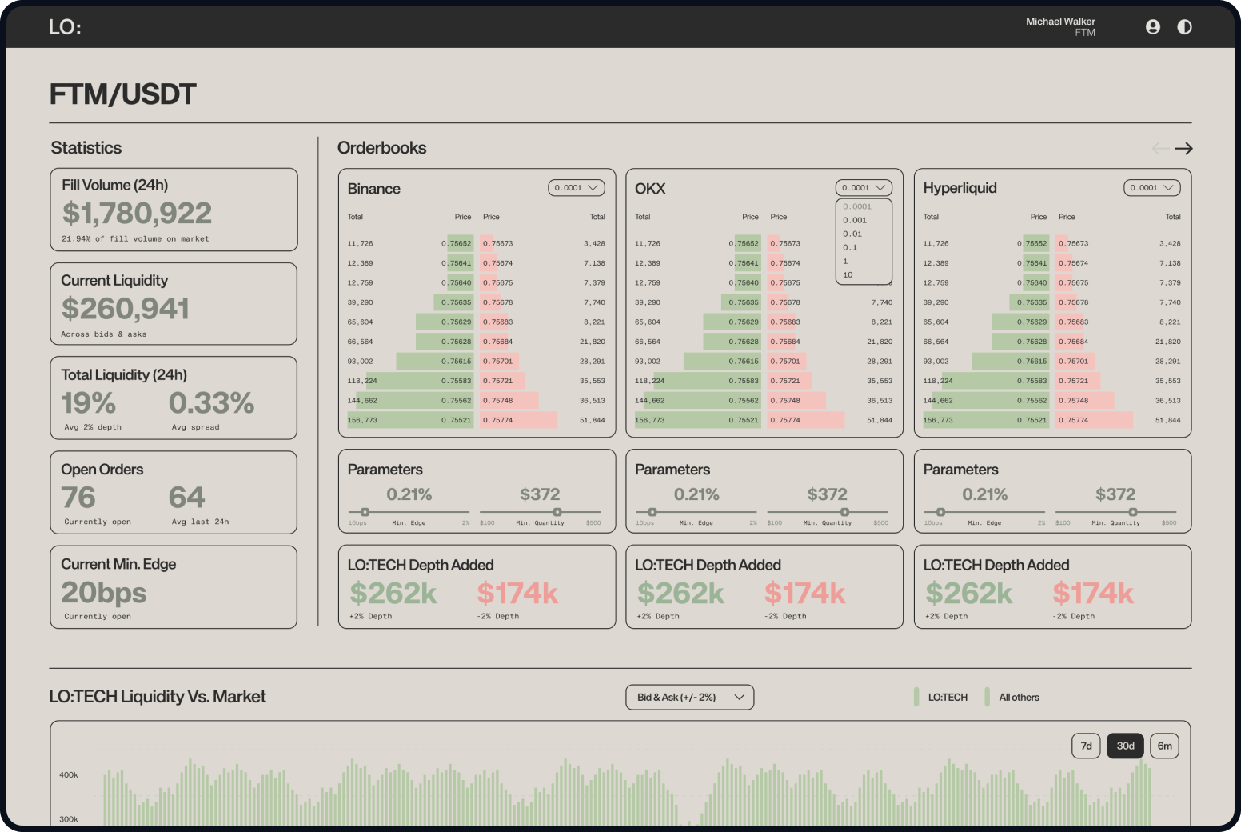Click Binance bid price 0.75652
1241x832 pixels.
click(x=457, y=243)
